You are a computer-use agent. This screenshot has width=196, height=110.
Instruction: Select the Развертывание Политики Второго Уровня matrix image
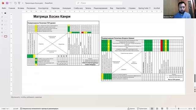coord(142,59)
